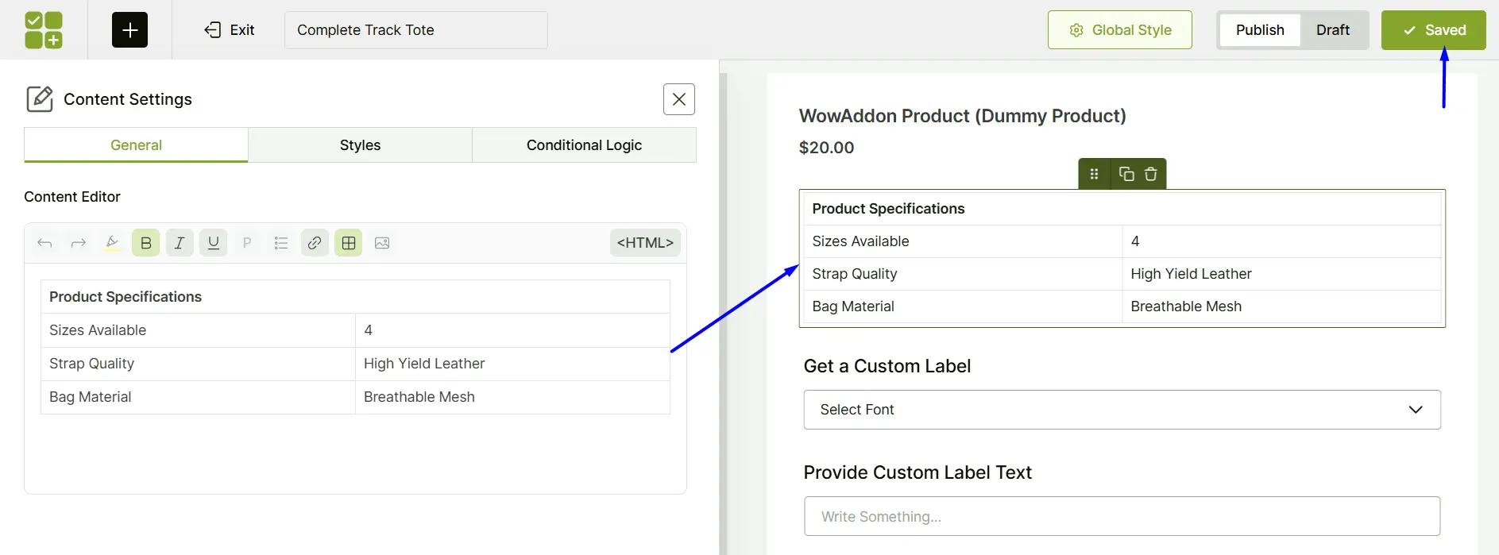The width and height of the screenshot is (1499, 555).
Task: Click the insert table icon
Action: tap(348, 243)
